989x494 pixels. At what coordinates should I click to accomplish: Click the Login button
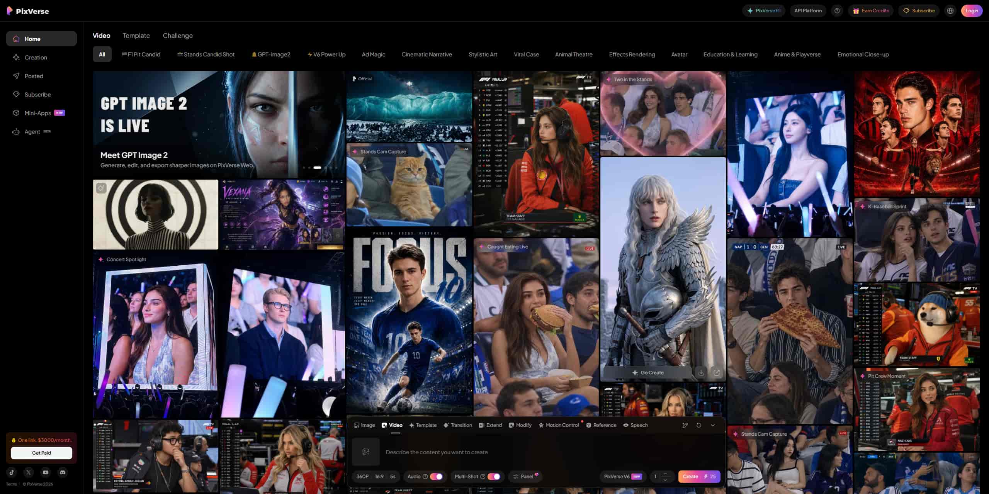click(x=972, y=11)
